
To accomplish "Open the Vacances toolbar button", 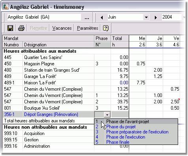I will coord(62,28).
